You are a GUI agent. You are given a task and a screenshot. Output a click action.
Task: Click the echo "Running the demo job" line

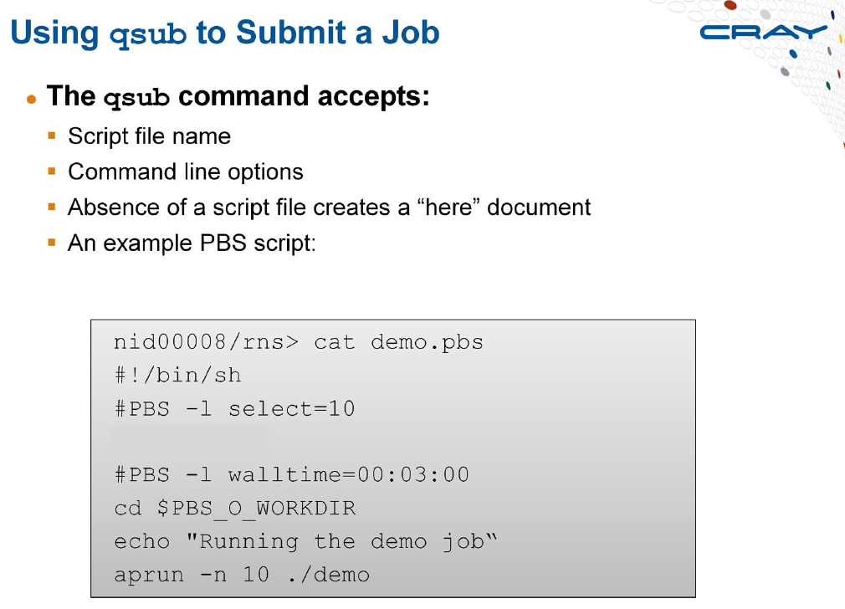[x=305, y=541]
